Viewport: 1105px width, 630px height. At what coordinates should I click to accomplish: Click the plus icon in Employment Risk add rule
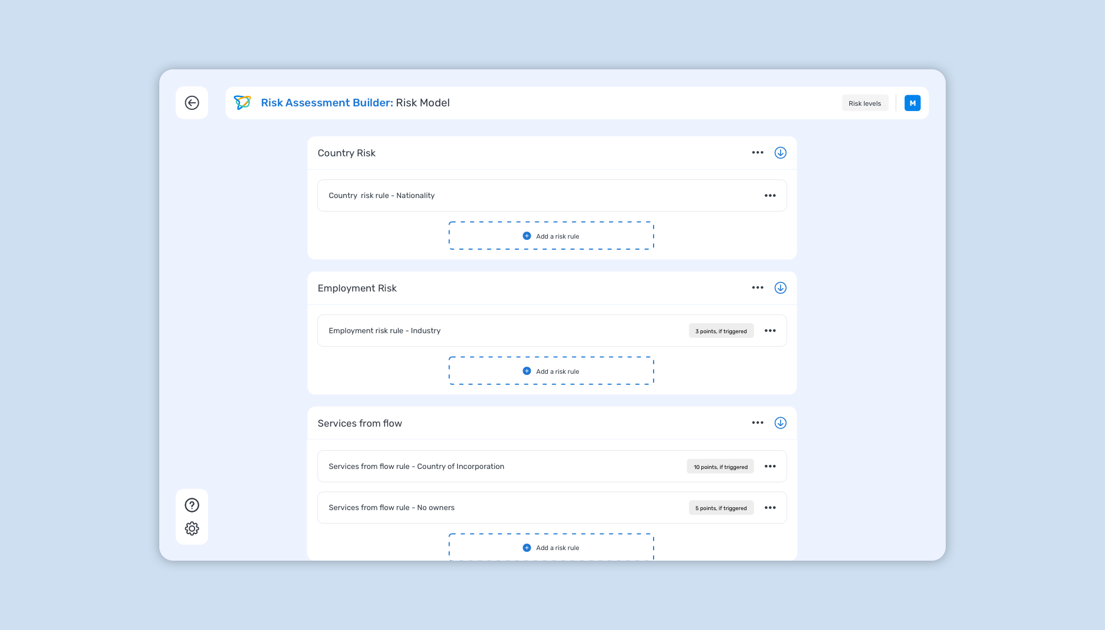click(x=527, y=371)
